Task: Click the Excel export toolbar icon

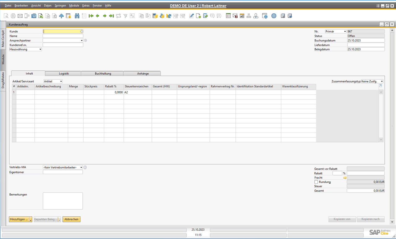Action: (41, 16)
